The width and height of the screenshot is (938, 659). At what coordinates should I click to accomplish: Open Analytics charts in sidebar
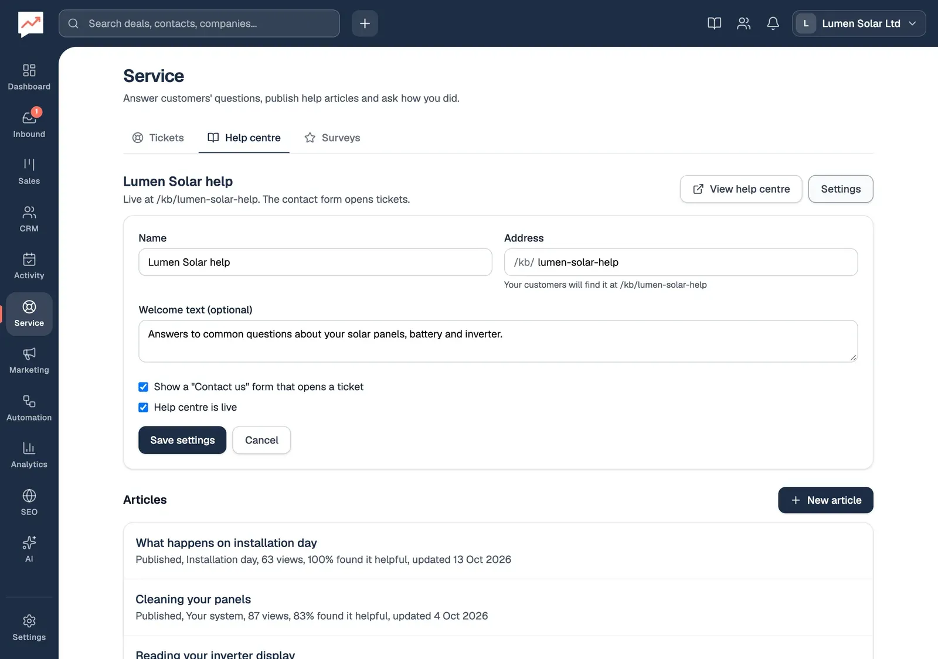click(x=29, y=456)
